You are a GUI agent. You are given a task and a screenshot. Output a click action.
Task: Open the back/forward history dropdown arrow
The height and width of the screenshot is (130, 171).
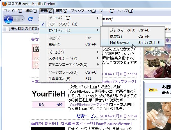pos(22,19)
